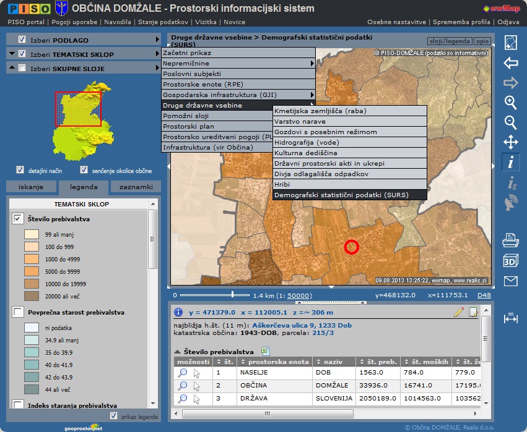
Task: Click the zoom out magnifier tool
Action: [x=510, y=122]
